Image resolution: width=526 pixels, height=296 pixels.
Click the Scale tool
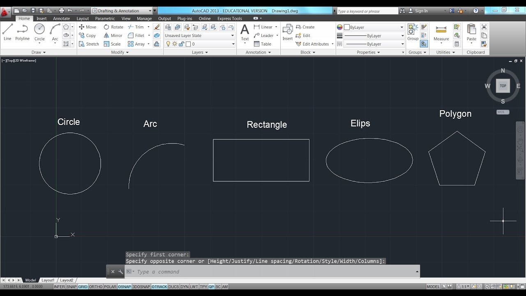click(112, 44)
